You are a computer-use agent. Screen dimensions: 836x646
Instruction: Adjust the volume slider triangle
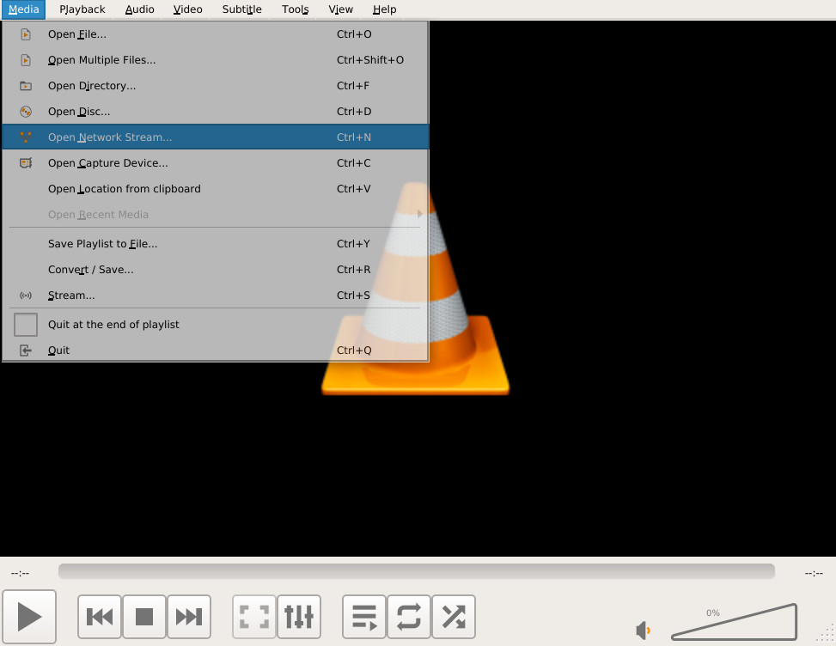(x=734, y=621)
